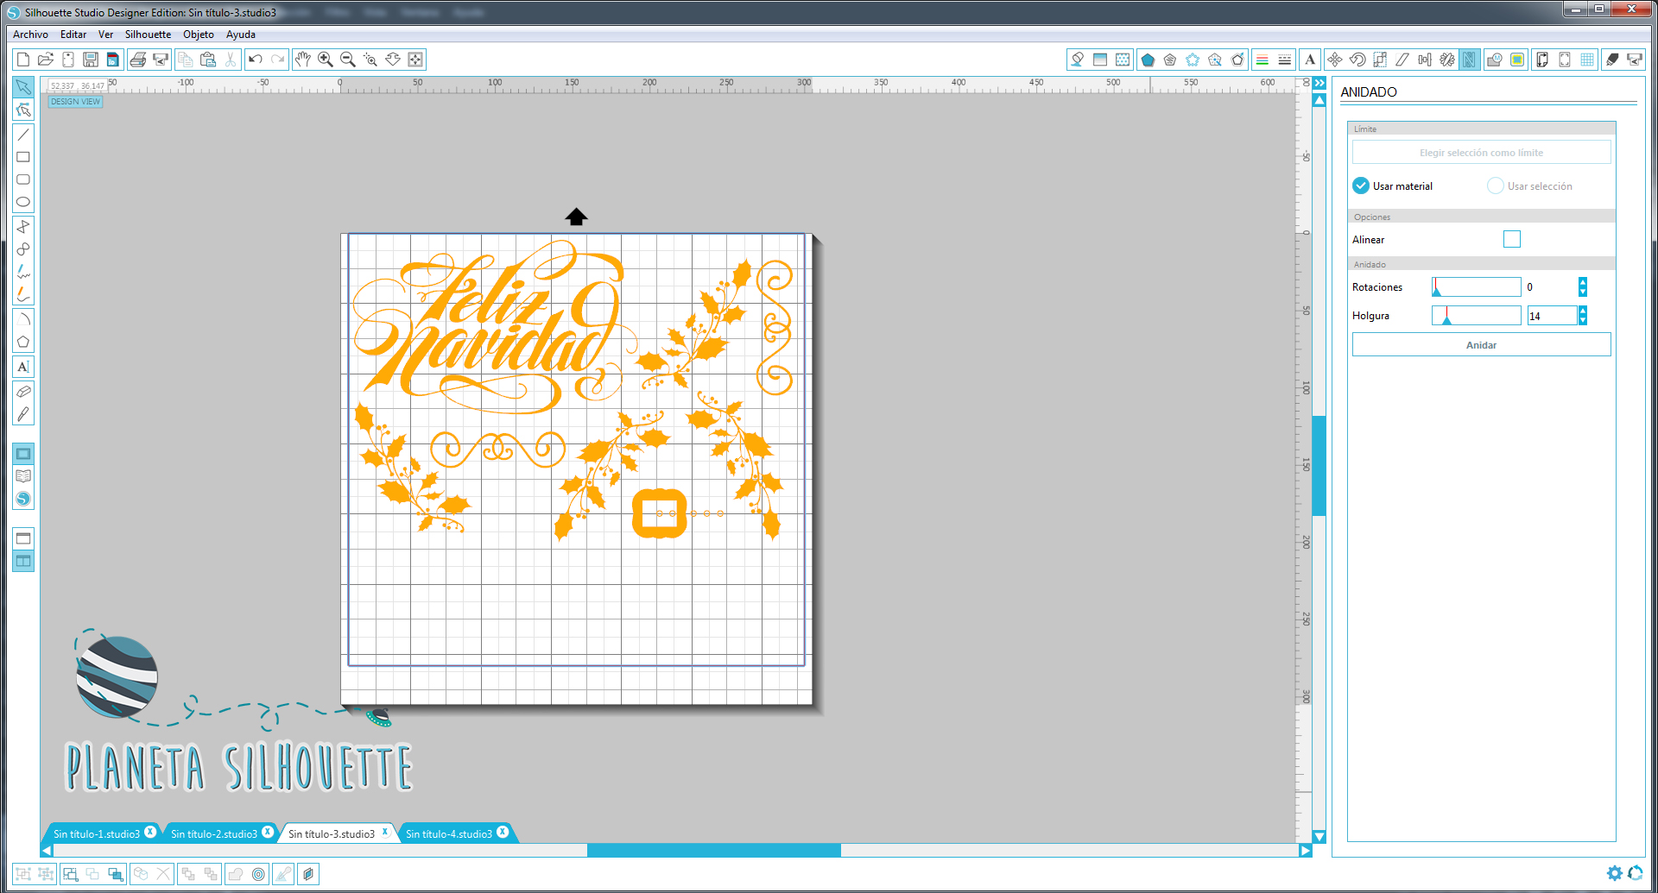Tick the Alinear checkbox
The height and width of the screenshot is (893, 1658).
coord(1511,240)
